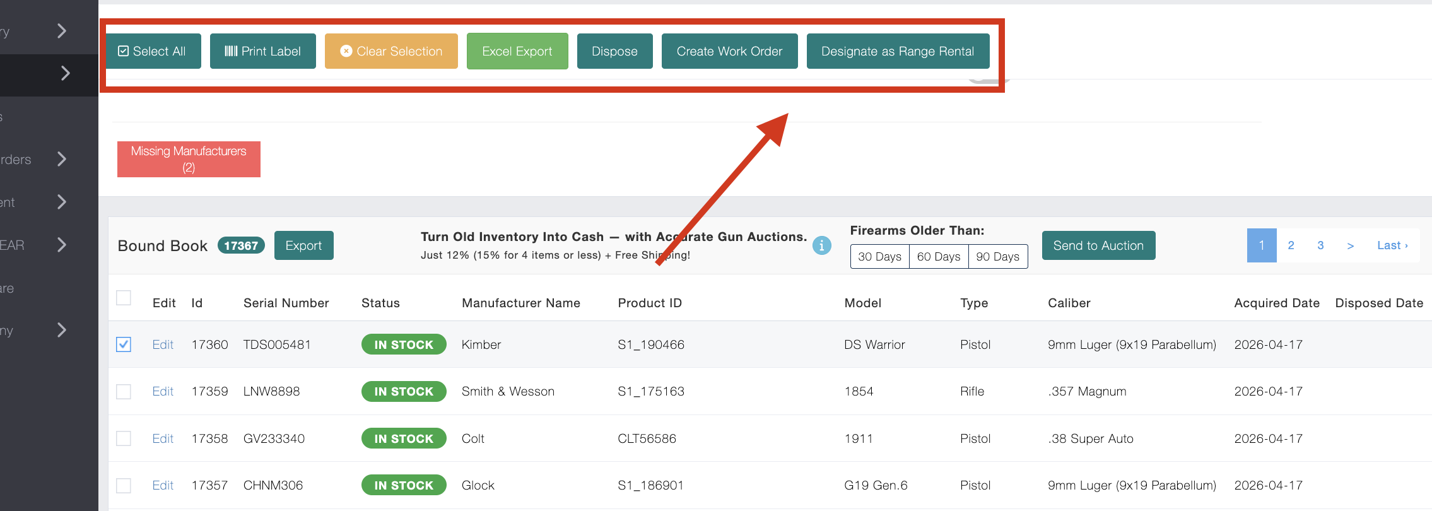The image size is (1432, 511).
Task: Click the chevron in the highlighted sidebar row
Action: click(x=65, y=74)
